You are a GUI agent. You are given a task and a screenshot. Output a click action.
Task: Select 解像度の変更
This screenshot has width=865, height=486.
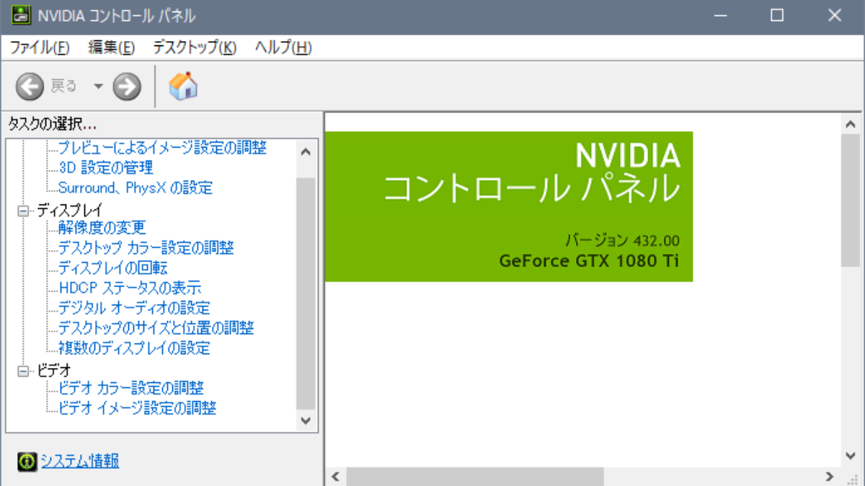click(x=102, y=228)
